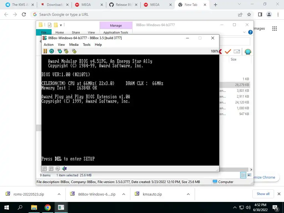
Task: Click the orange checkmark icon behind 86Box
Action: click(x=228, y=52)
